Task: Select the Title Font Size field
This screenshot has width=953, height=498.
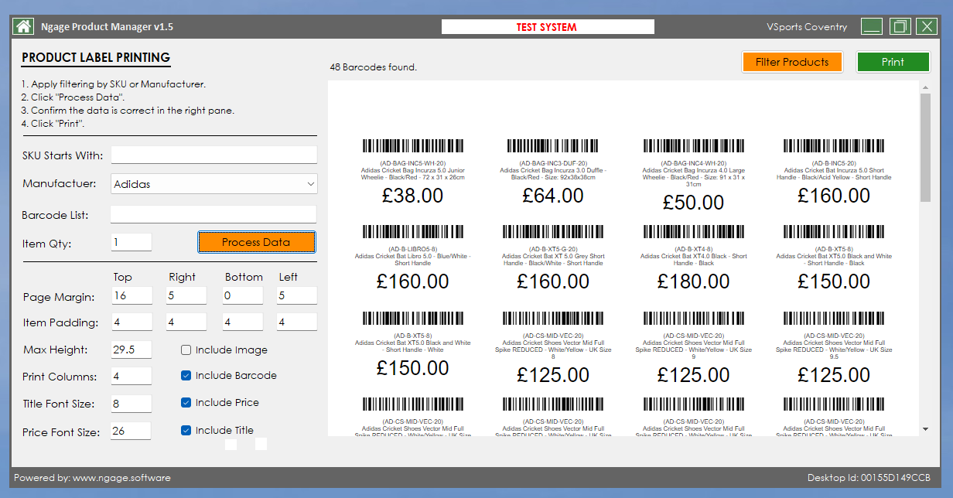Action: [x=132, y=403]
